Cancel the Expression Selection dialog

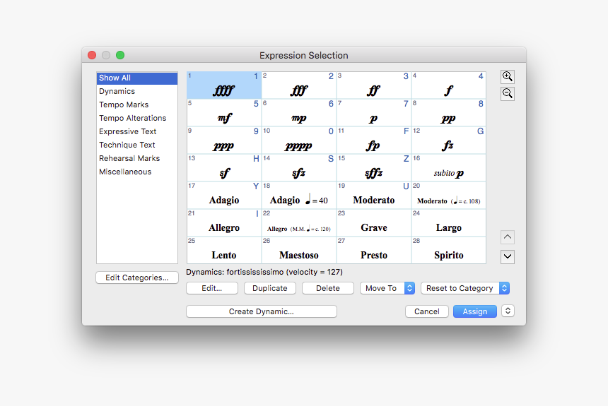click(427, 311)
